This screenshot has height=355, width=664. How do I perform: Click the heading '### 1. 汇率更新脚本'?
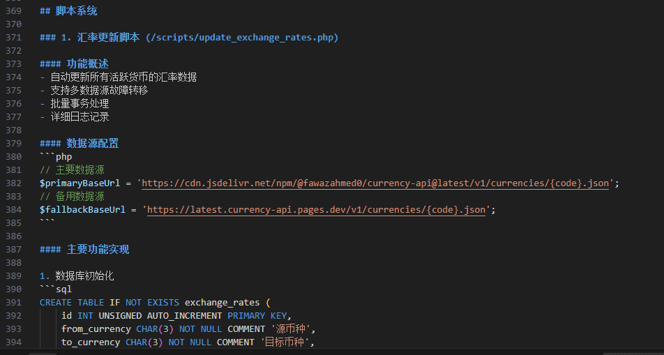coord(189,37)
